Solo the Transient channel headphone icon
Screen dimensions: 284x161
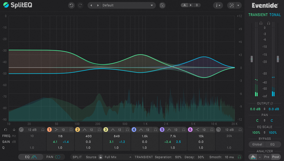click(261, 23)
